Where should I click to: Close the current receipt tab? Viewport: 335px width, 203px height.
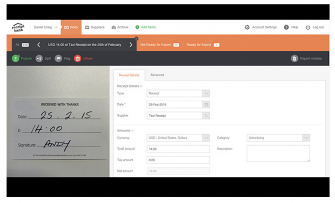tap(136, 38)
